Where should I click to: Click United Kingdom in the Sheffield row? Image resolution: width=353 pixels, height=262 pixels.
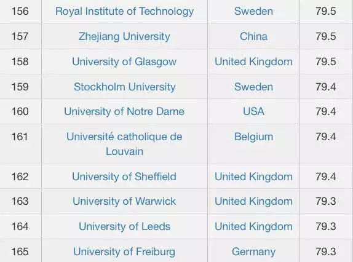point(253,177)
